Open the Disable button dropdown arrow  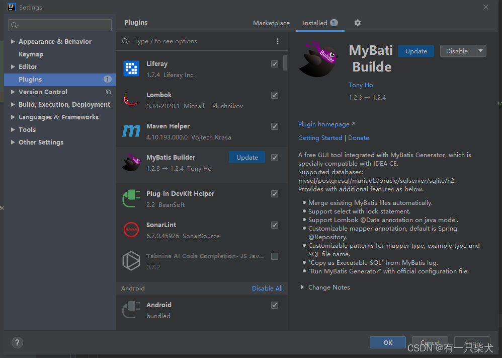[x=480, y=51]
